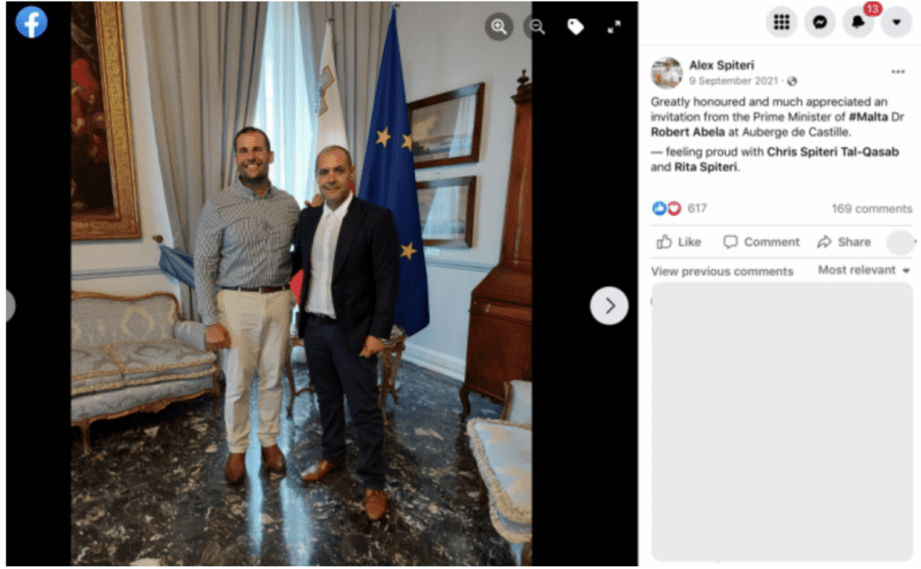Image resolution: width=921 pixels, height=569 pixels.
Task: Zoom out of the photo
Action: (538, 26)
